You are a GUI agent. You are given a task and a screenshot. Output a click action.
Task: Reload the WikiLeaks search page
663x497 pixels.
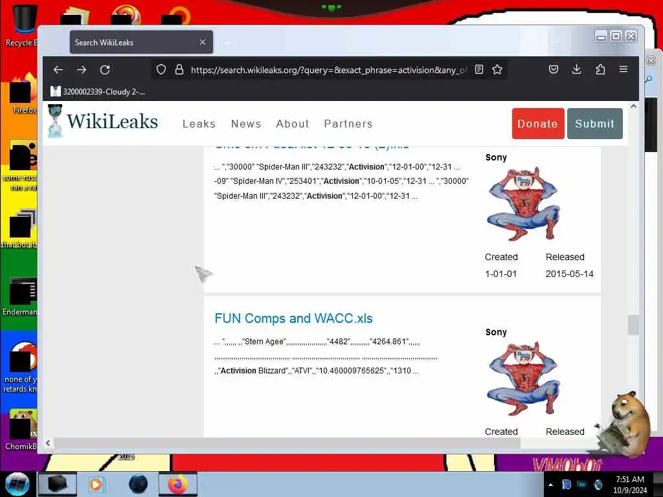point(105,70)
